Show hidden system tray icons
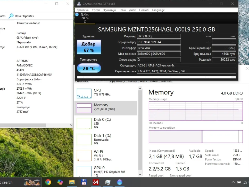 click(x=233, y=182)
